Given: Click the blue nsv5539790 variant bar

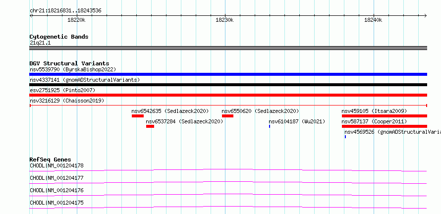Looking at the screenshot, I should click(228, 74).
